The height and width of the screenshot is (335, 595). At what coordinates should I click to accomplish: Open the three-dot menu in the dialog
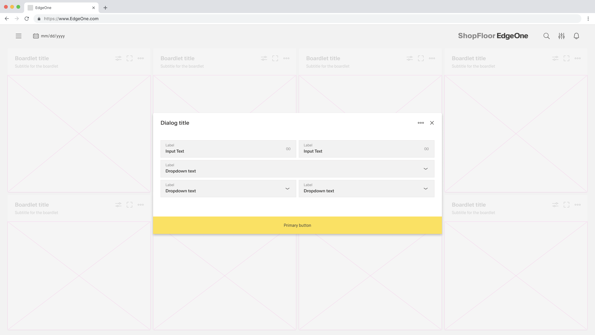(421, 123)
